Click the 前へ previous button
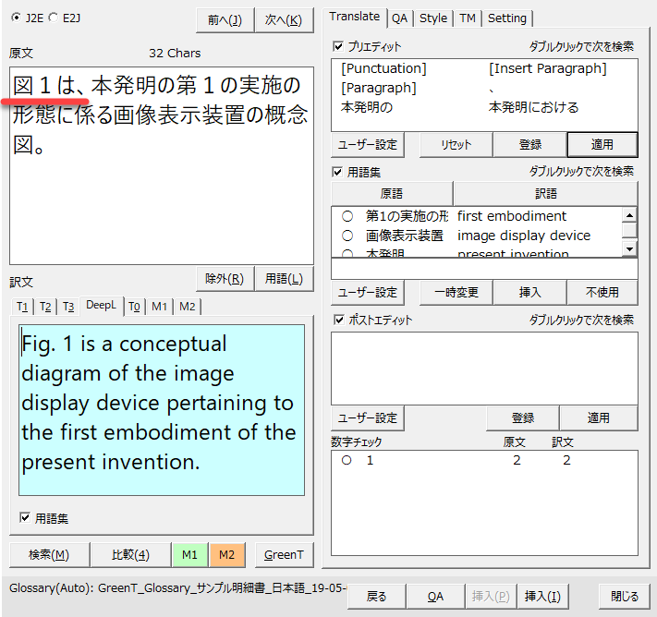 (x=225, y=19)
